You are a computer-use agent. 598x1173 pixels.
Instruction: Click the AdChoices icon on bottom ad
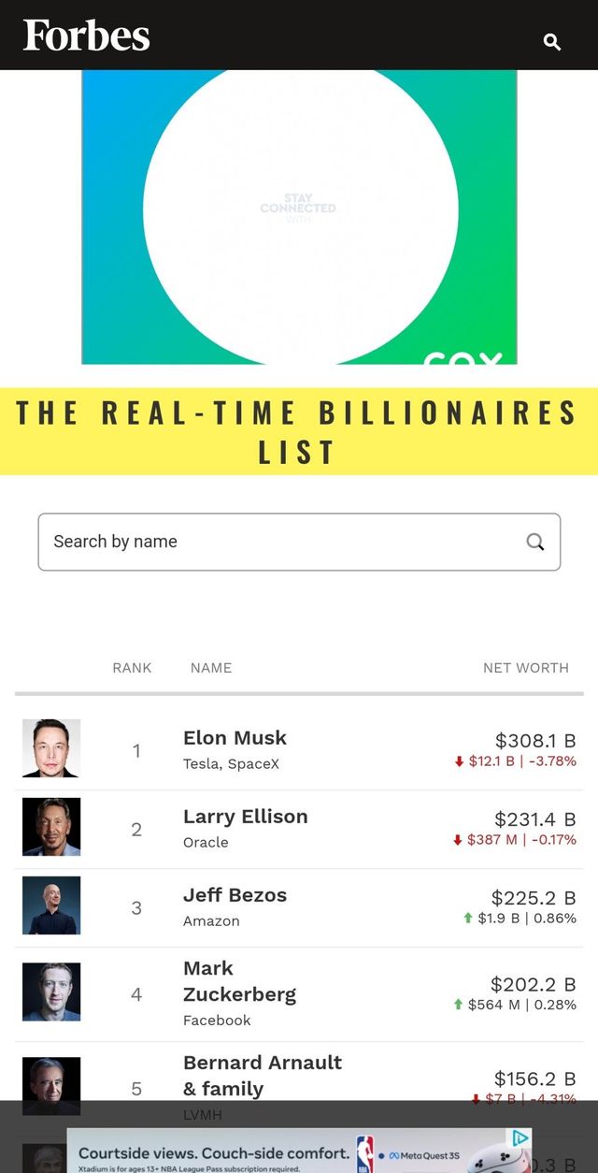[520, 1138]
